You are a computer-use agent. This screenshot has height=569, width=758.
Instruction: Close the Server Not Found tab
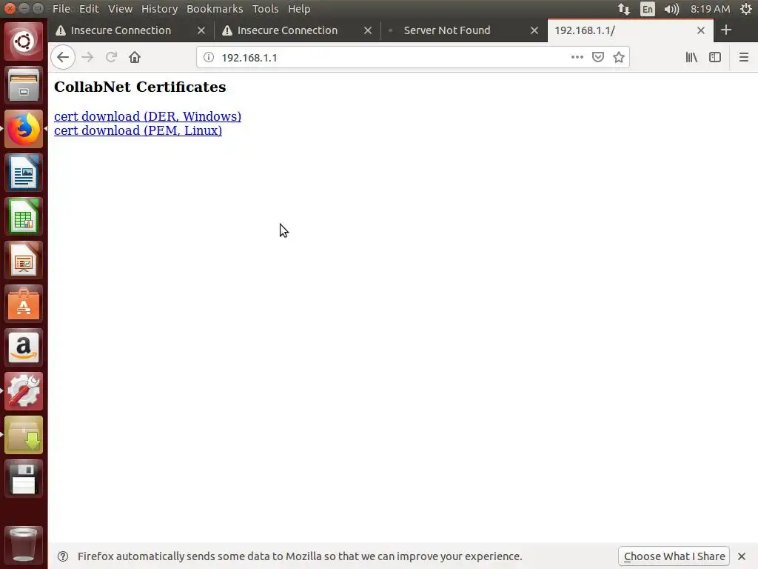[x=534, y=30]
